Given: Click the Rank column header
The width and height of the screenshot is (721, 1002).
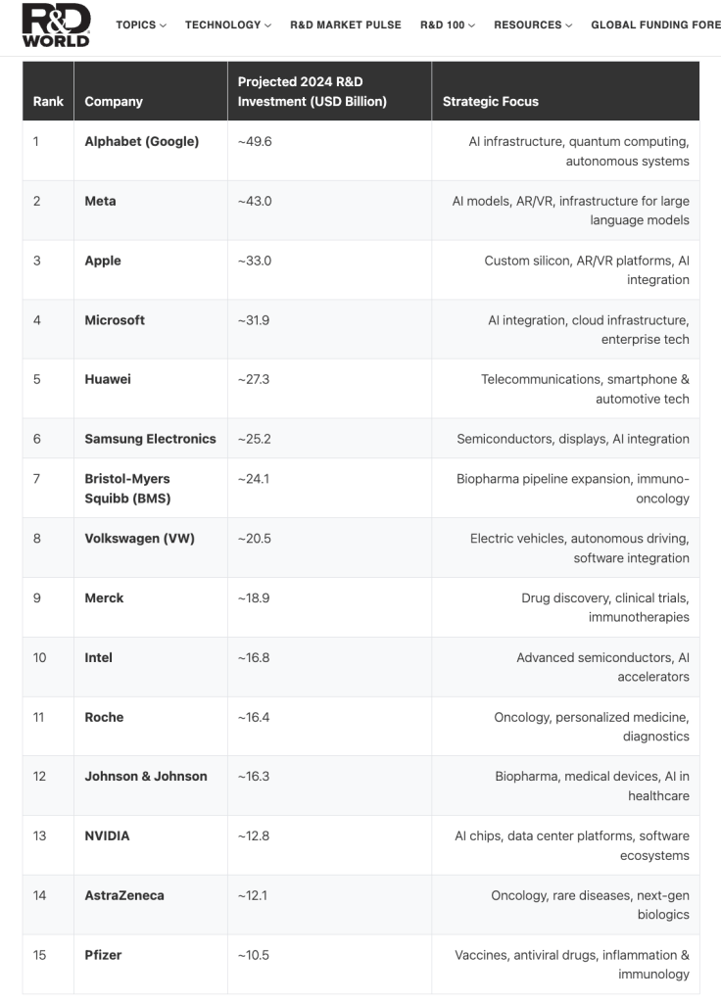Looking at the screenshot, I should tap(48, 101).
